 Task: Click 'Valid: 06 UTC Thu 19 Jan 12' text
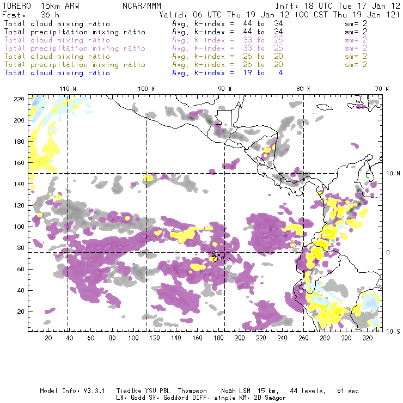224,14
